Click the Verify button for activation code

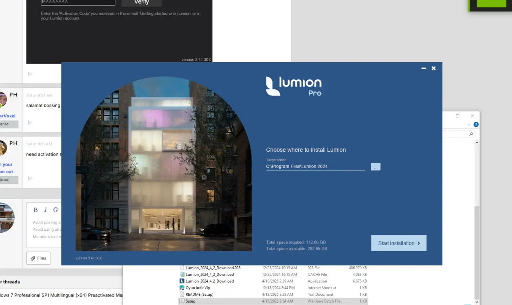[x=142, y=2]
